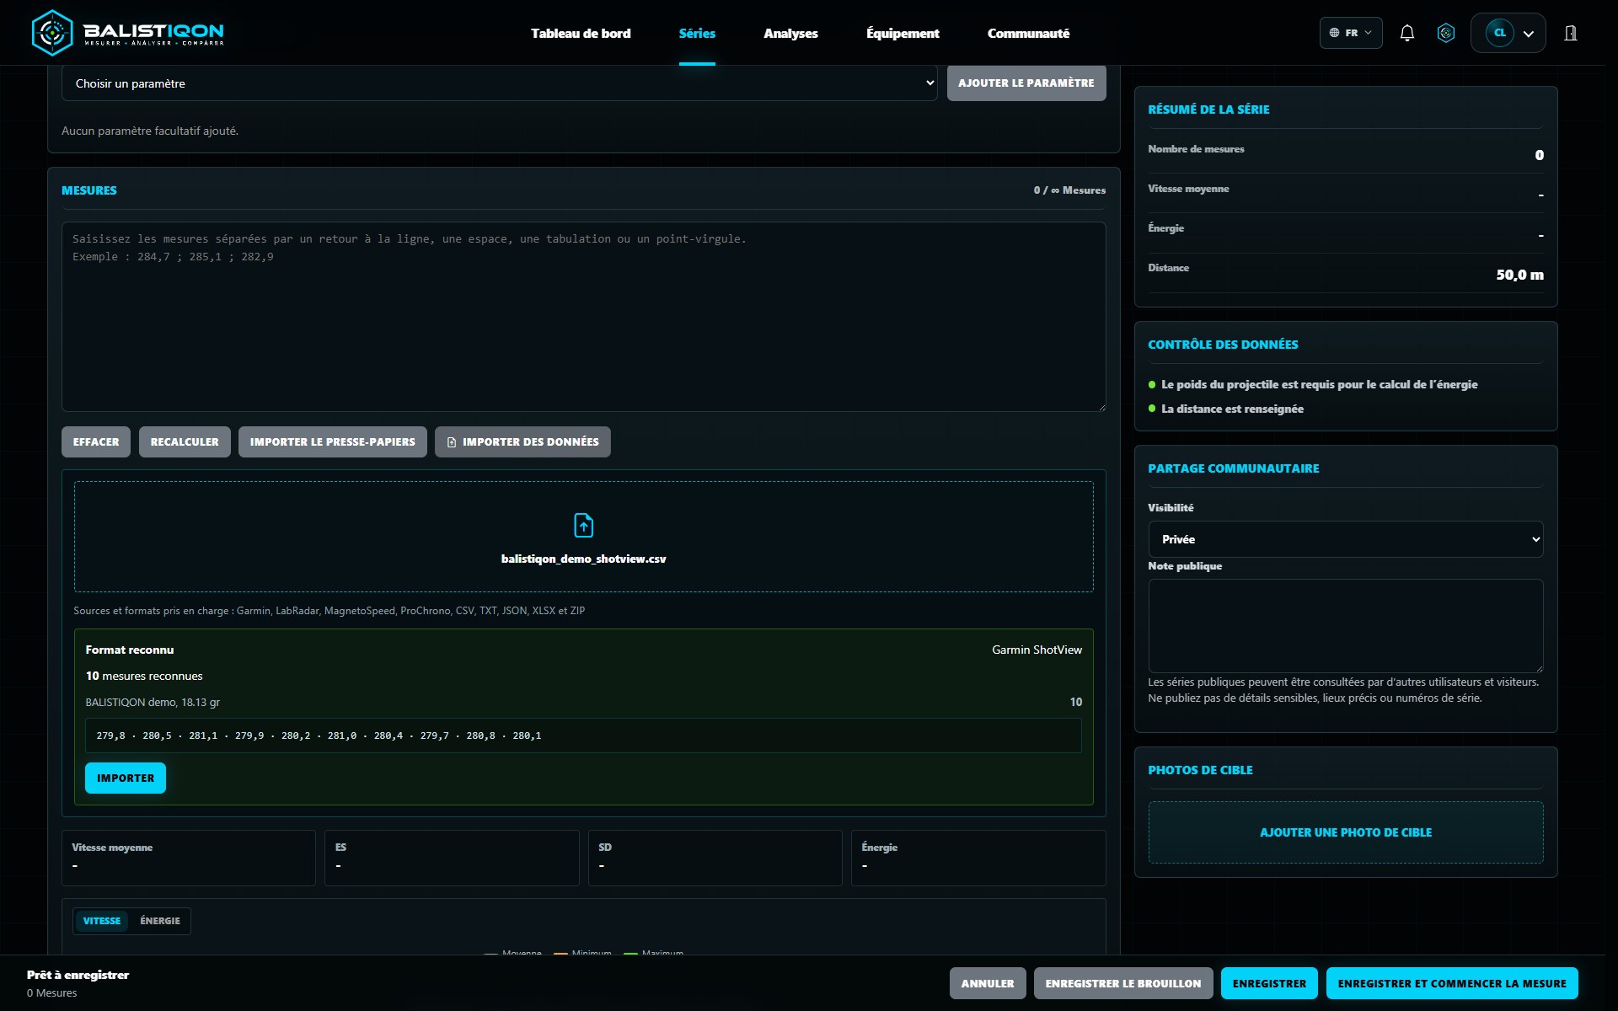Click the Importer button
The image size is (1618, 1011).
126,778
